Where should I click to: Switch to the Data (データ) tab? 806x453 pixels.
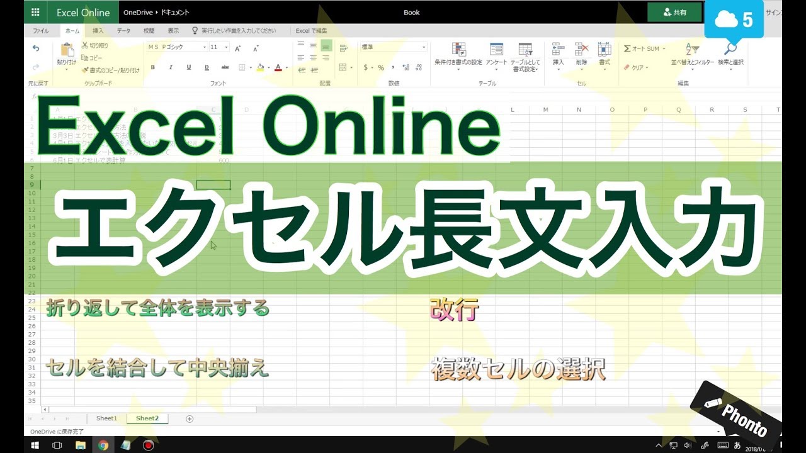(x=123, y=30)
